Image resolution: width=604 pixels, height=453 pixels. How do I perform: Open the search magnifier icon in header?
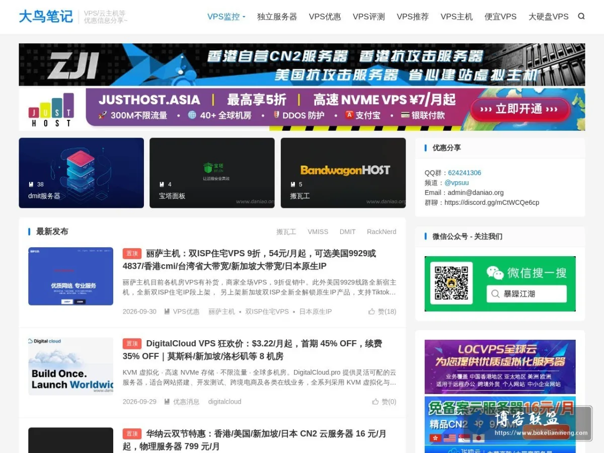(x=581, y=16)
